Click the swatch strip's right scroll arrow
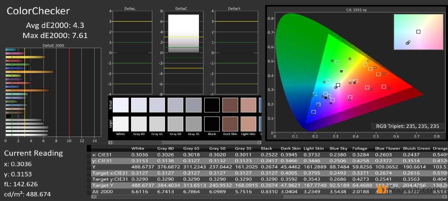Screen dimensions: 448x201 [x=259, y=142]
